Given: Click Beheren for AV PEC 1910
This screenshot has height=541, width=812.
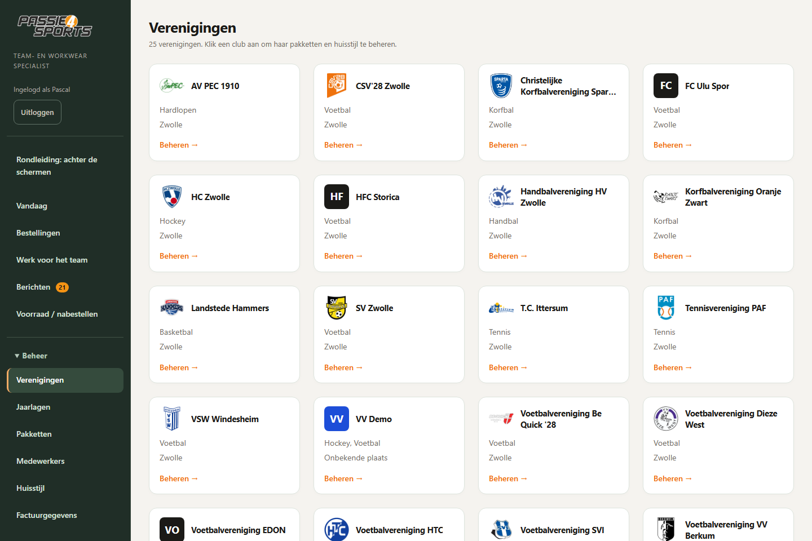Looking at the screenshot, I should [179, 145].
